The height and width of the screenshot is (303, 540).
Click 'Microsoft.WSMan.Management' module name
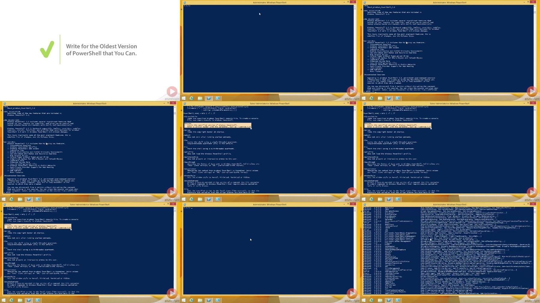[398, 241]
